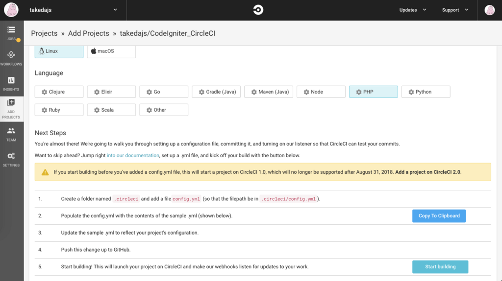Choose PHP as the language
The height and width of the screenshot is (281, 502).
(373, 92)
